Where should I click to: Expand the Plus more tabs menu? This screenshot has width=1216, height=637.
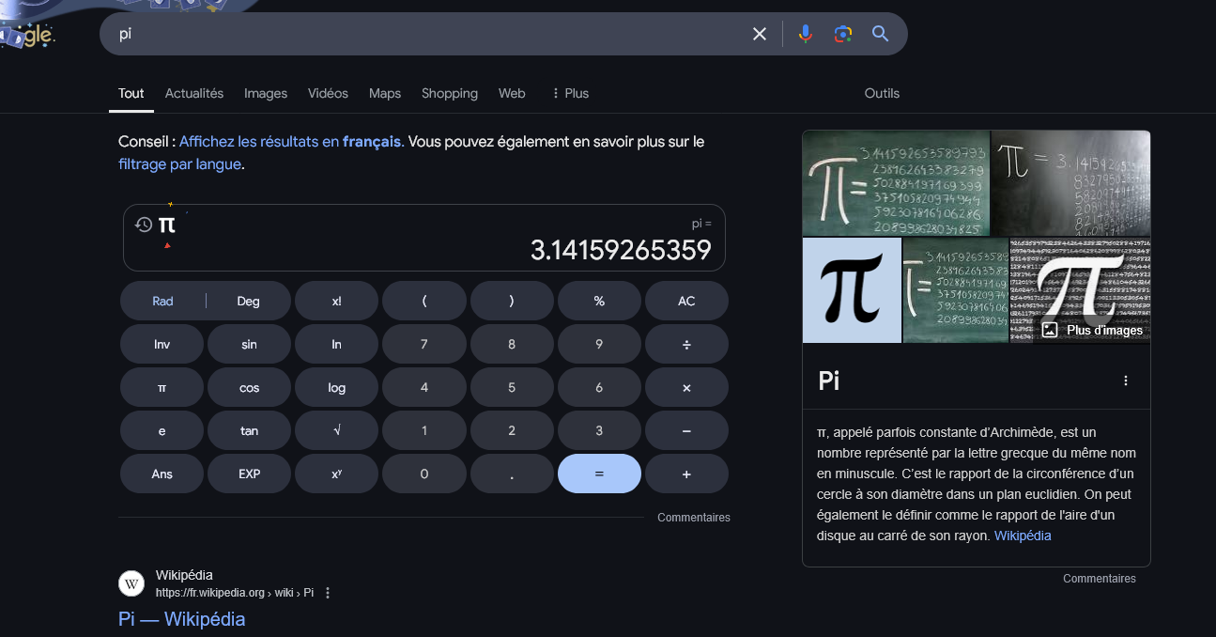pyautogui.click(x=569, y=93)
